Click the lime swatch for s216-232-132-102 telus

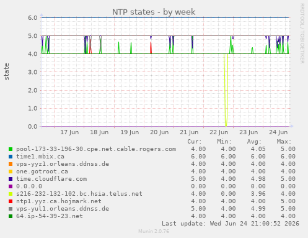(11, 194)
